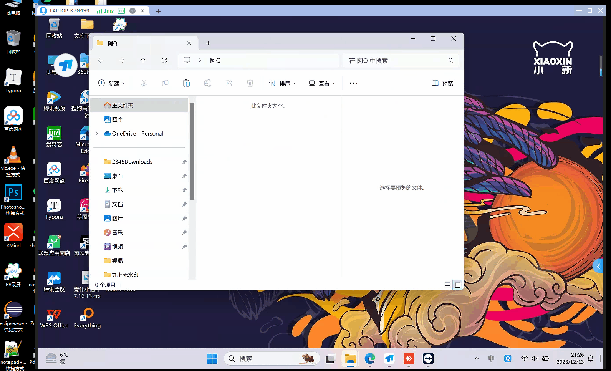Open WPS Office desktop shortcut
The width and height of the screenshot is (611, 371).
coord(54,318)
